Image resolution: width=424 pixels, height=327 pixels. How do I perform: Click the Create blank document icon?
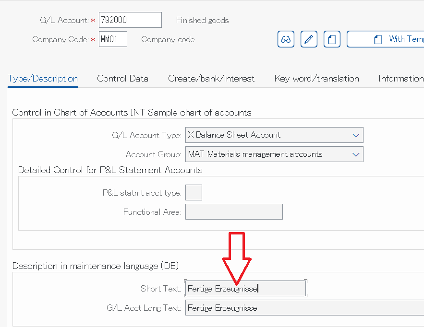[332, 39]
